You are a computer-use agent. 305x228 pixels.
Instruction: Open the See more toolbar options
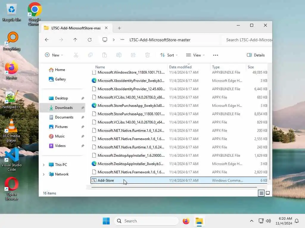coord(216,55)
